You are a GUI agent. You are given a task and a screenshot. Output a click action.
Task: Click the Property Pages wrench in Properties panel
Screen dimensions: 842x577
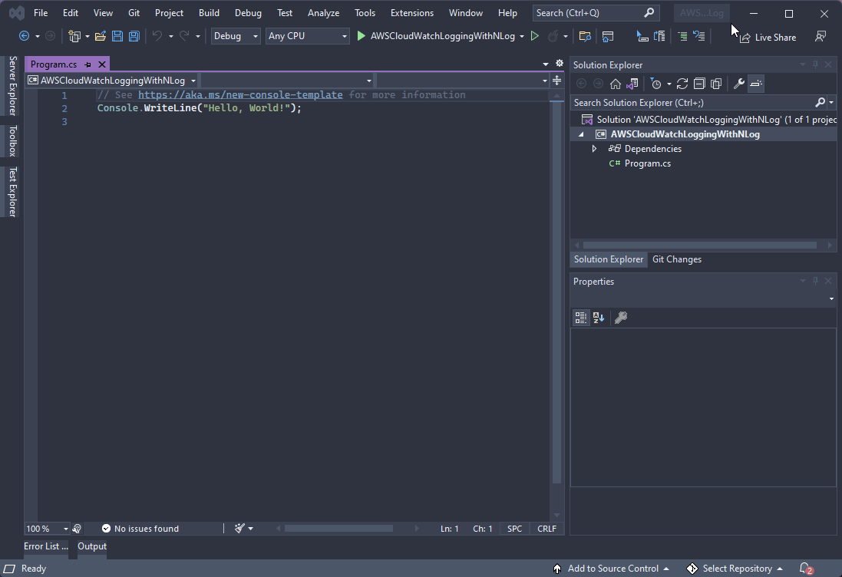click(x=621, y=318)
